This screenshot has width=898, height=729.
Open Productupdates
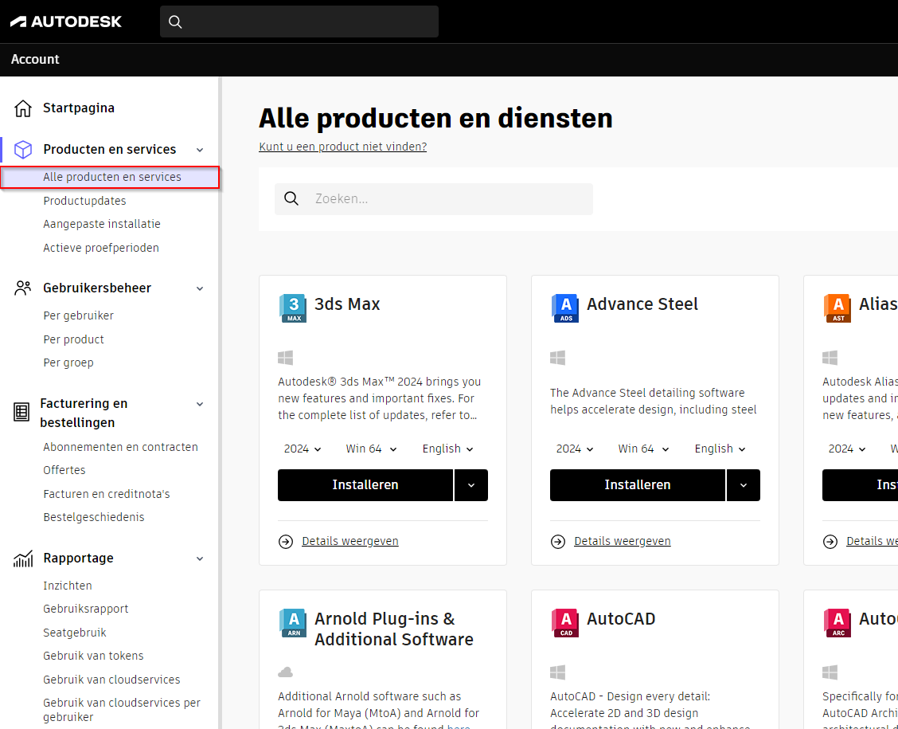[x=84, y=201]
